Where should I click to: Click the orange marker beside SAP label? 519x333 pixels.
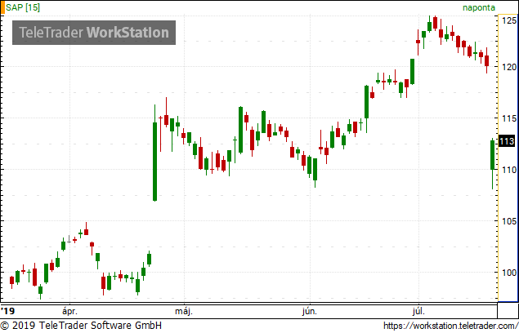[3, 7]
